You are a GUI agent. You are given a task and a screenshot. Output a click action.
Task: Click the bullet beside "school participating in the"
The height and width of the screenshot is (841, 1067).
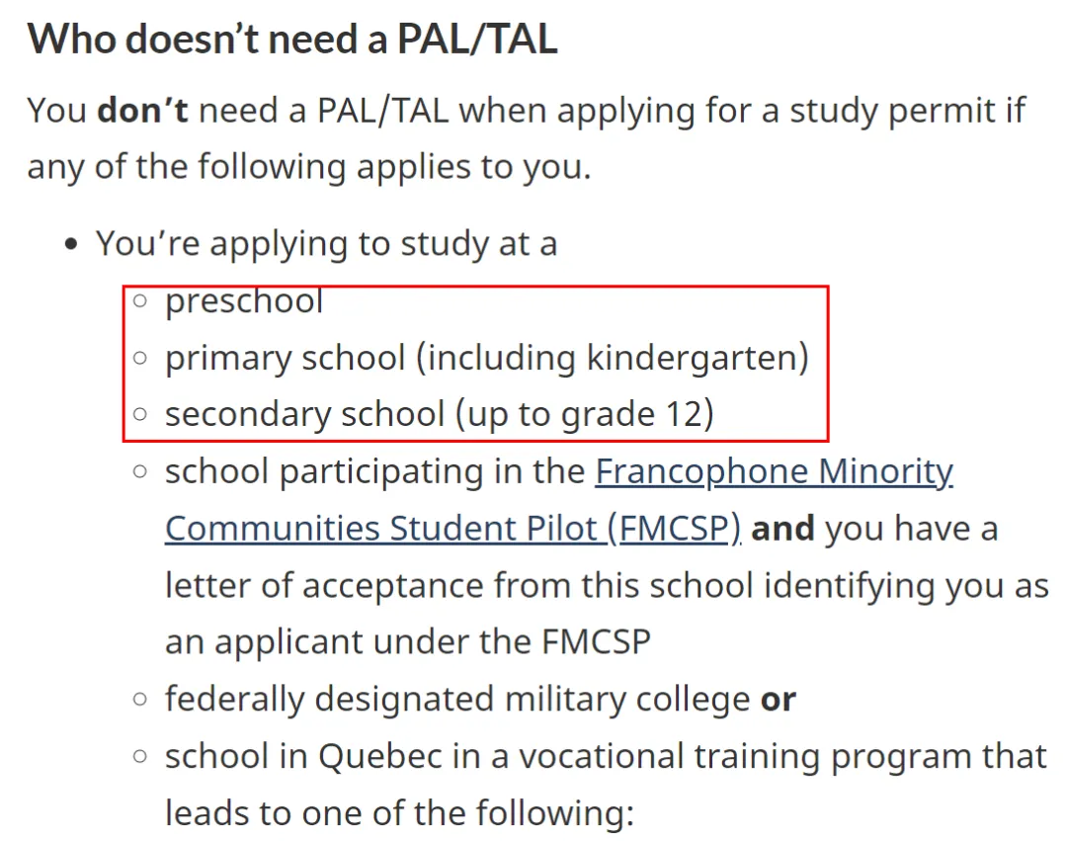point(140,472)
